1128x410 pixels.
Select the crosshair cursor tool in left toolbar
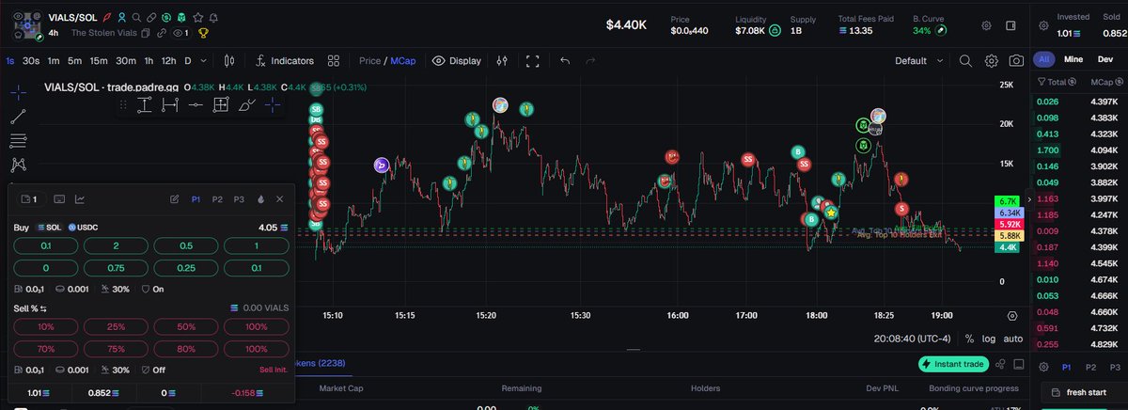point(19,92)
